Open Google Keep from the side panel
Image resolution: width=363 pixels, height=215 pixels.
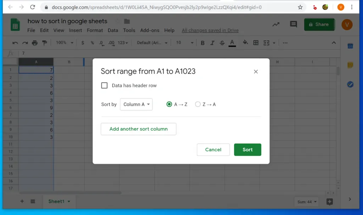click(350, 65)
